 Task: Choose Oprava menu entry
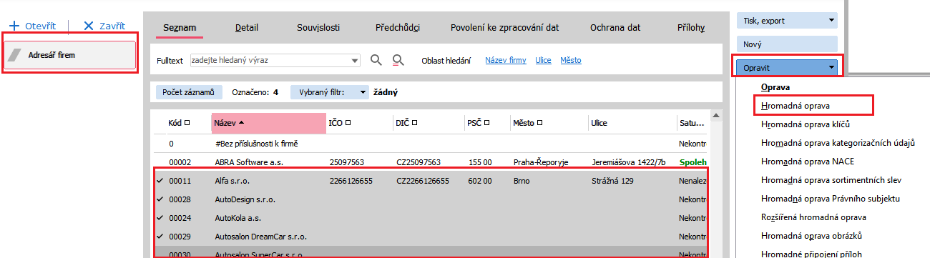775,87
